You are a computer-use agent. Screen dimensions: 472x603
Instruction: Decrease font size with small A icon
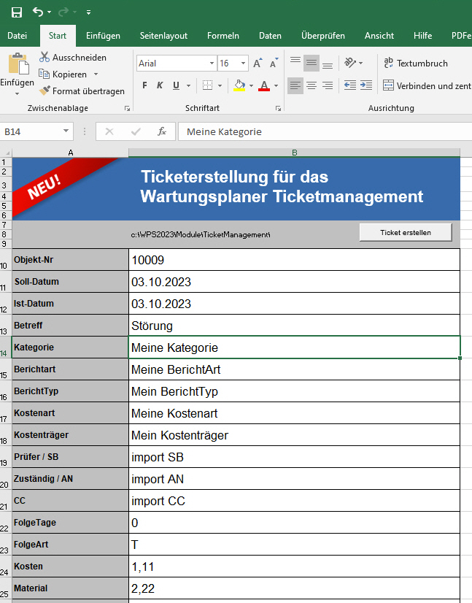coord(274,64)
